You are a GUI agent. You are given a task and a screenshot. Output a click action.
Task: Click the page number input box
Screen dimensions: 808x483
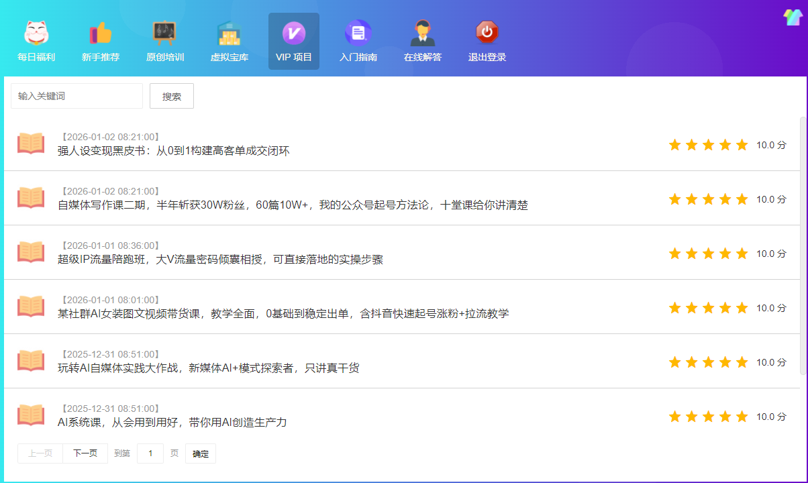coord(150,453)
